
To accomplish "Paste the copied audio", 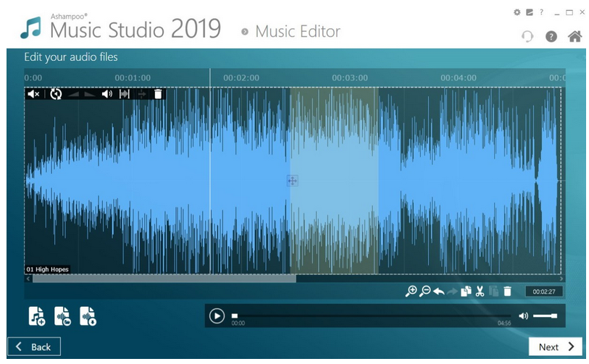I will [493, 291].
